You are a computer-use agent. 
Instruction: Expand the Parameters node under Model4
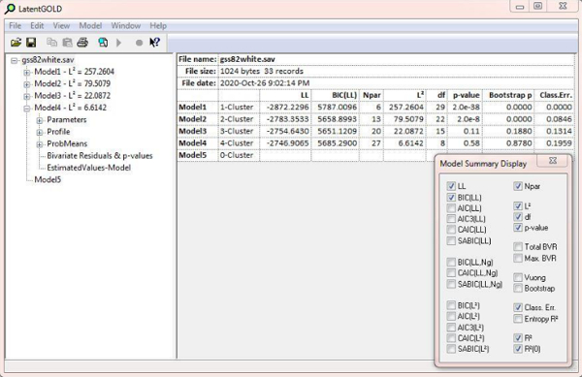tap(40, 120)
